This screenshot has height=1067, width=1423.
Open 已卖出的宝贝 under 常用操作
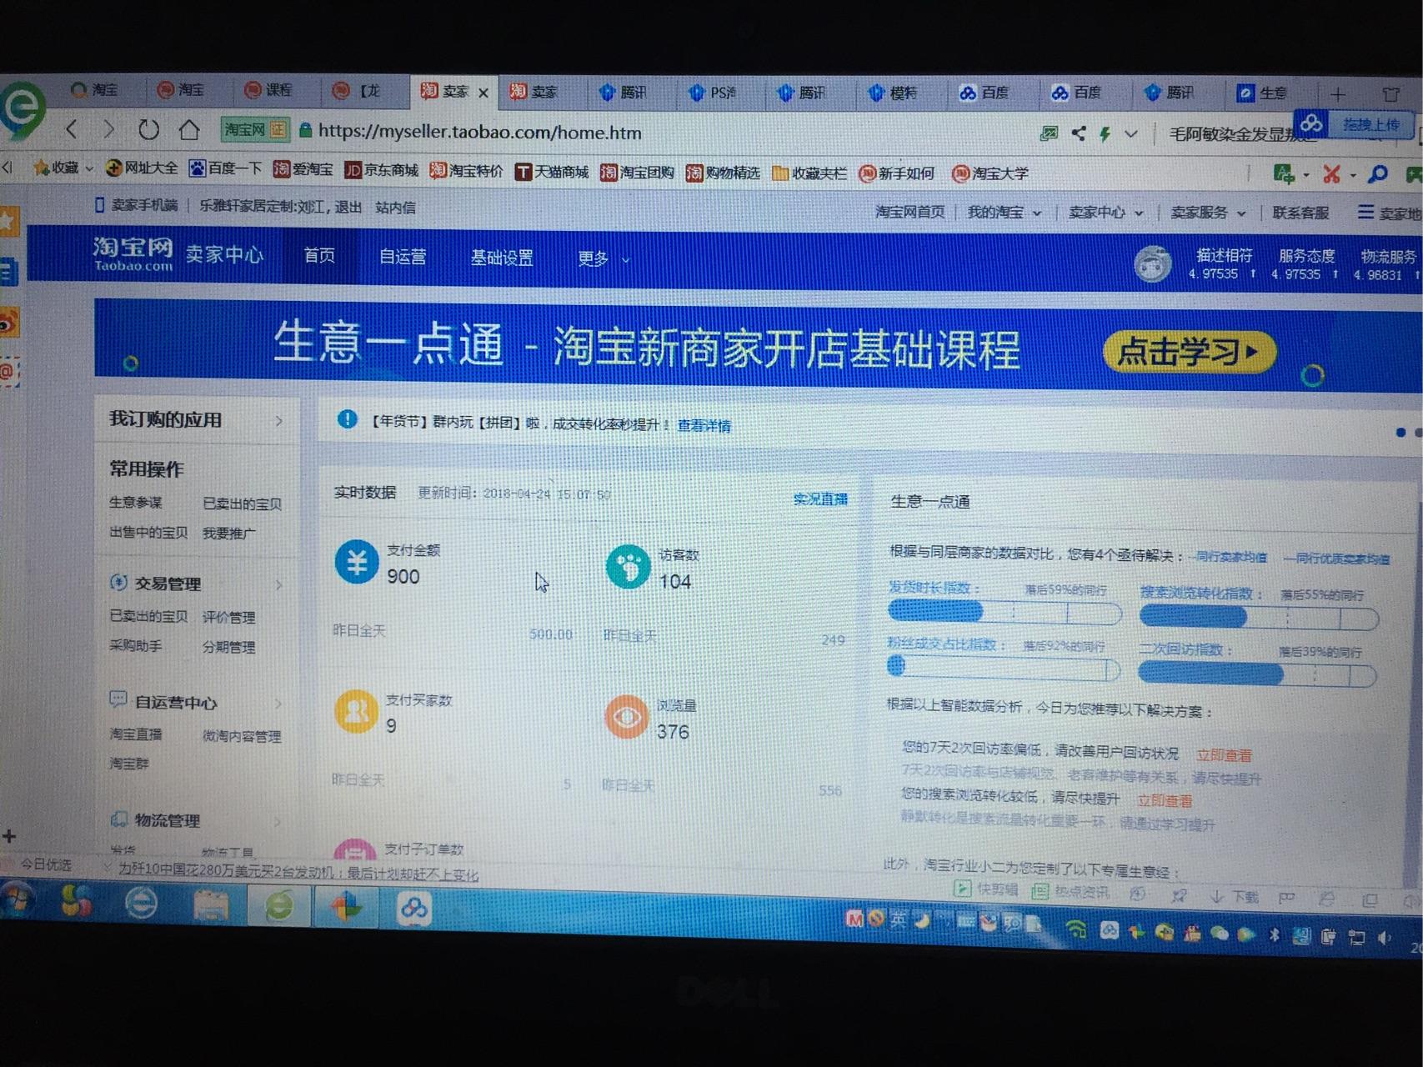242,503
